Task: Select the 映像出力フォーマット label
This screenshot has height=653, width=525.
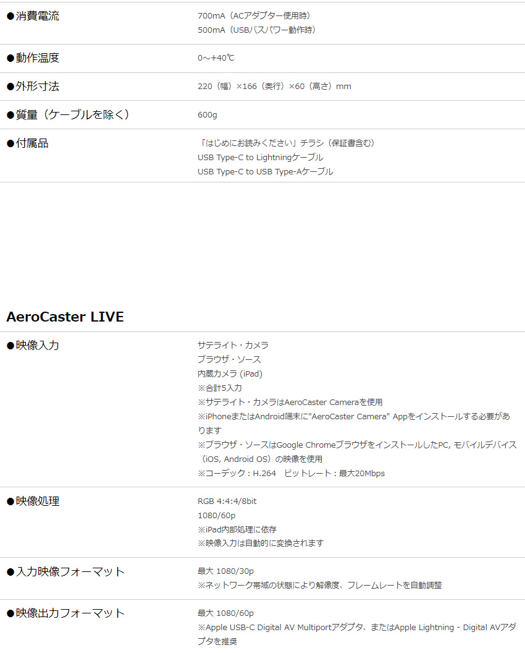Action: 65,613
